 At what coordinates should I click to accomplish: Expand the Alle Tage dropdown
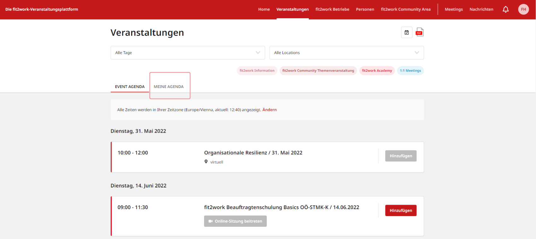click(x=188, y=53)
